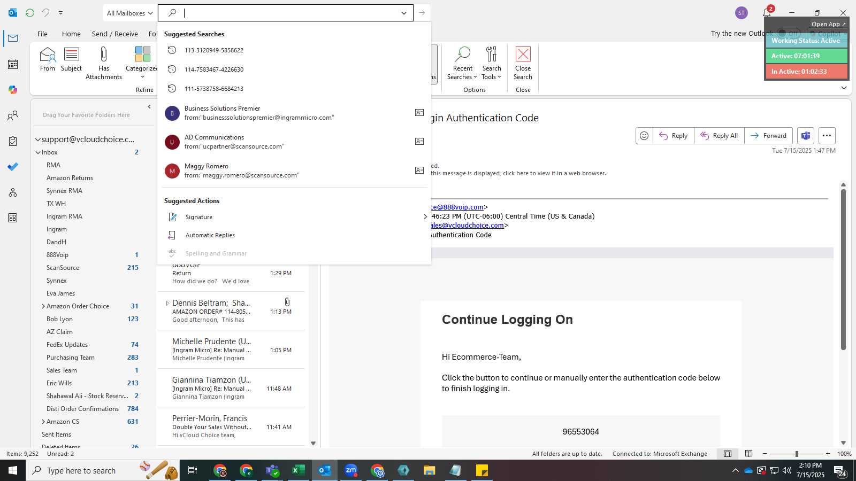Image resolution: width=856 pixels, height=481 pixels.
Task: Click zoom in plus button
Action: tap(828, 454)
